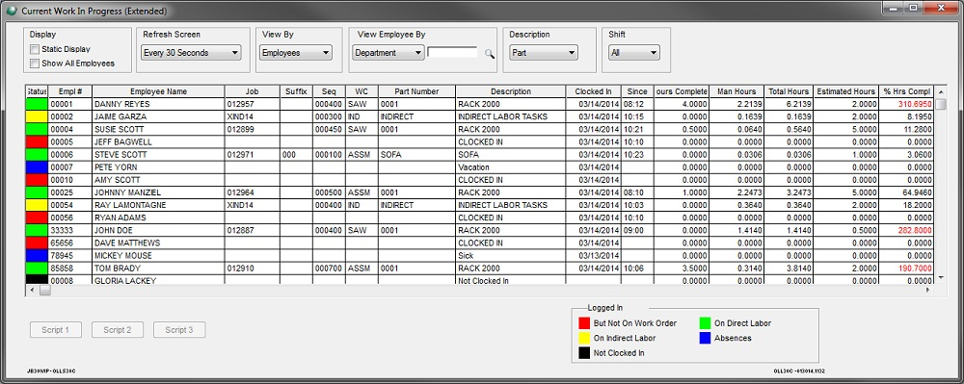The width and height of the screenshot is (964, 384).
Task: Click the app icon in title bar
Action: click(12, 11)
